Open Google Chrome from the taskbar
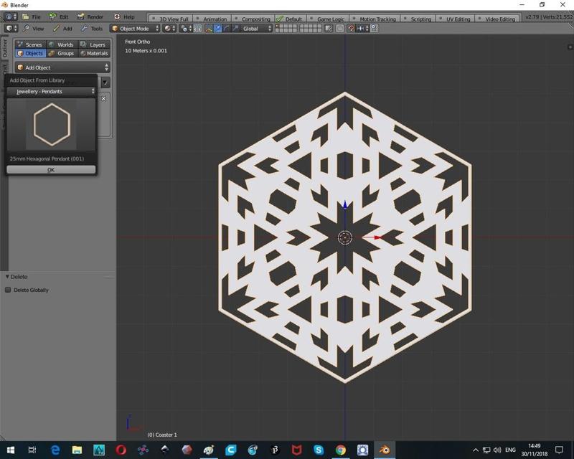The height and width of the screenshot is (459, 574). click(x=340, y=450)
